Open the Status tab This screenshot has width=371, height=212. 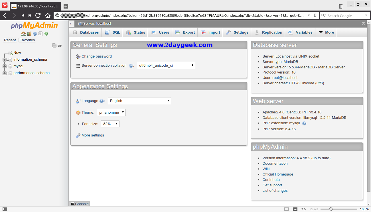coord(136,32)
